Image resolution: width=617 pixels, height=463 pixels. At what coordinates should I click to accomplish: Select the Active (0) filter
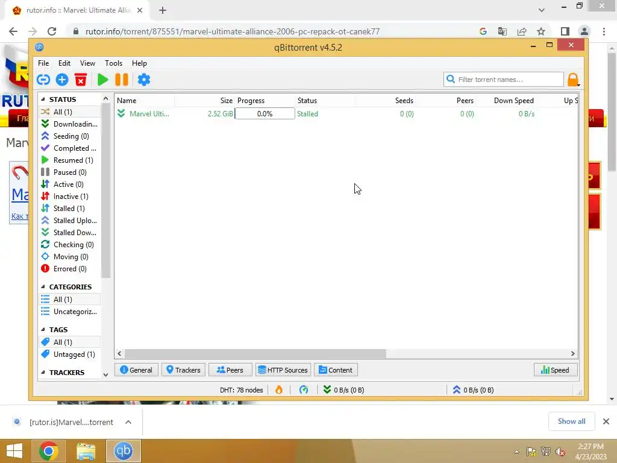(70, 184)
